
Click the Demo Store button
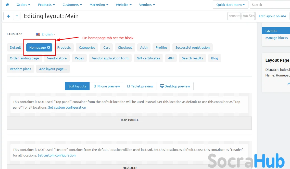click(248, 16)
